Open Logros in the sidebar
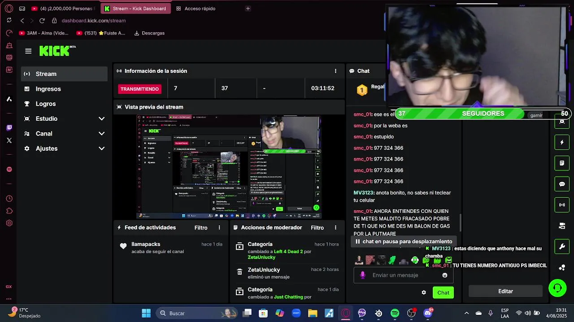 coord(64,104)
